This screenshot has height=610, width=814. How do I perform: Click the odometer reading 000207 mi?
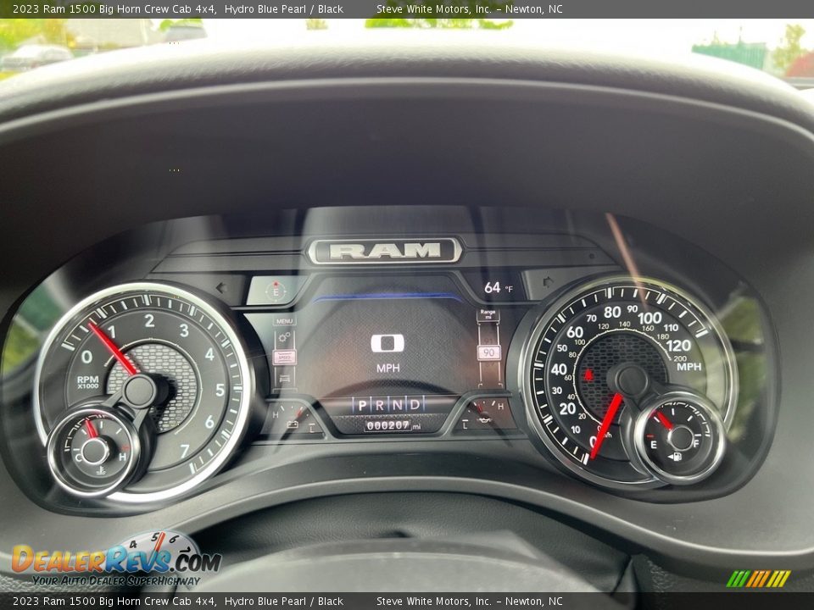(x=391, y=426)
